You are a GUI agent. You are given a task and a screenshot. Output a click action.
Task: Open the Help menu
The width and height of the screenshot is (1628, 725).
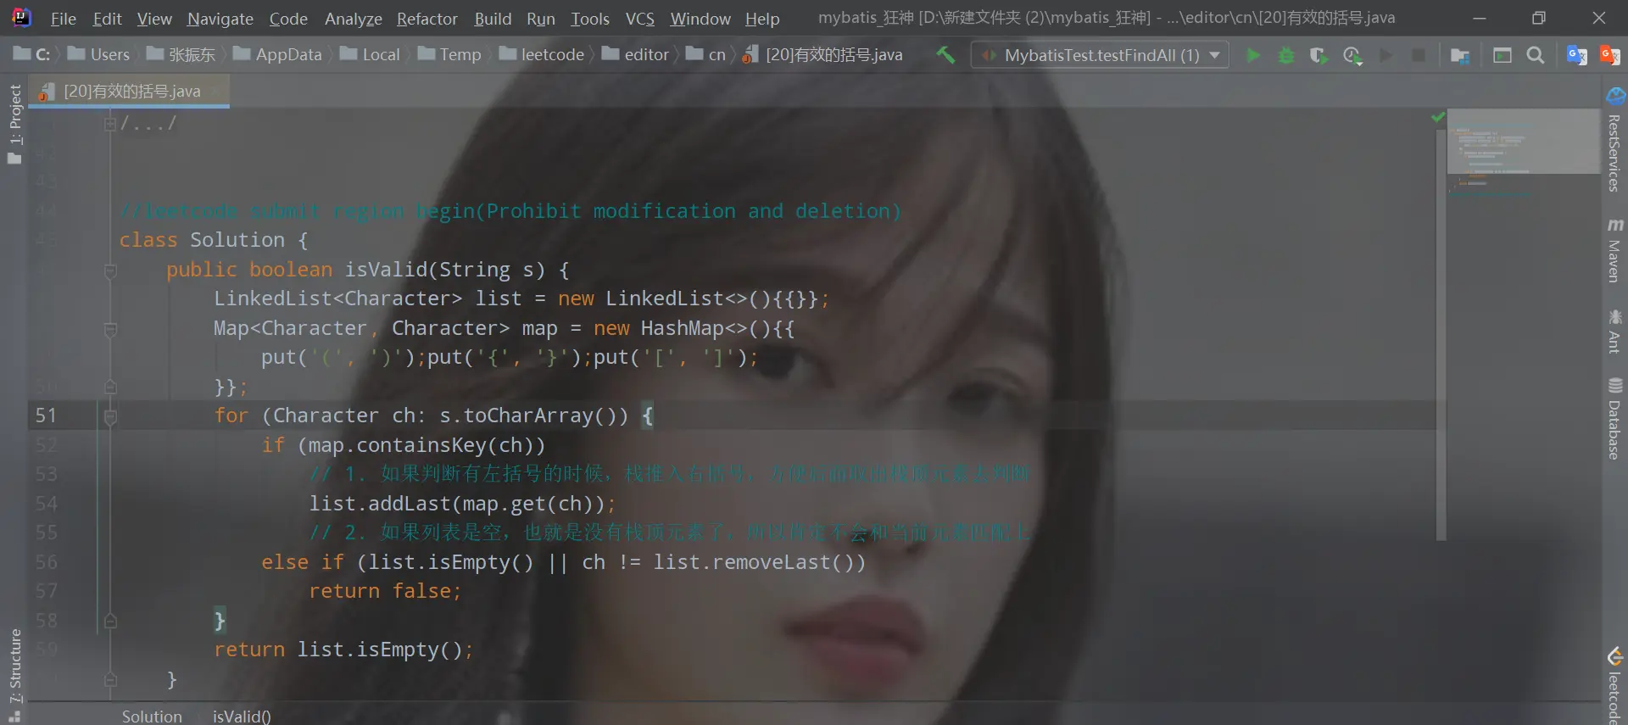coord(762,19)
